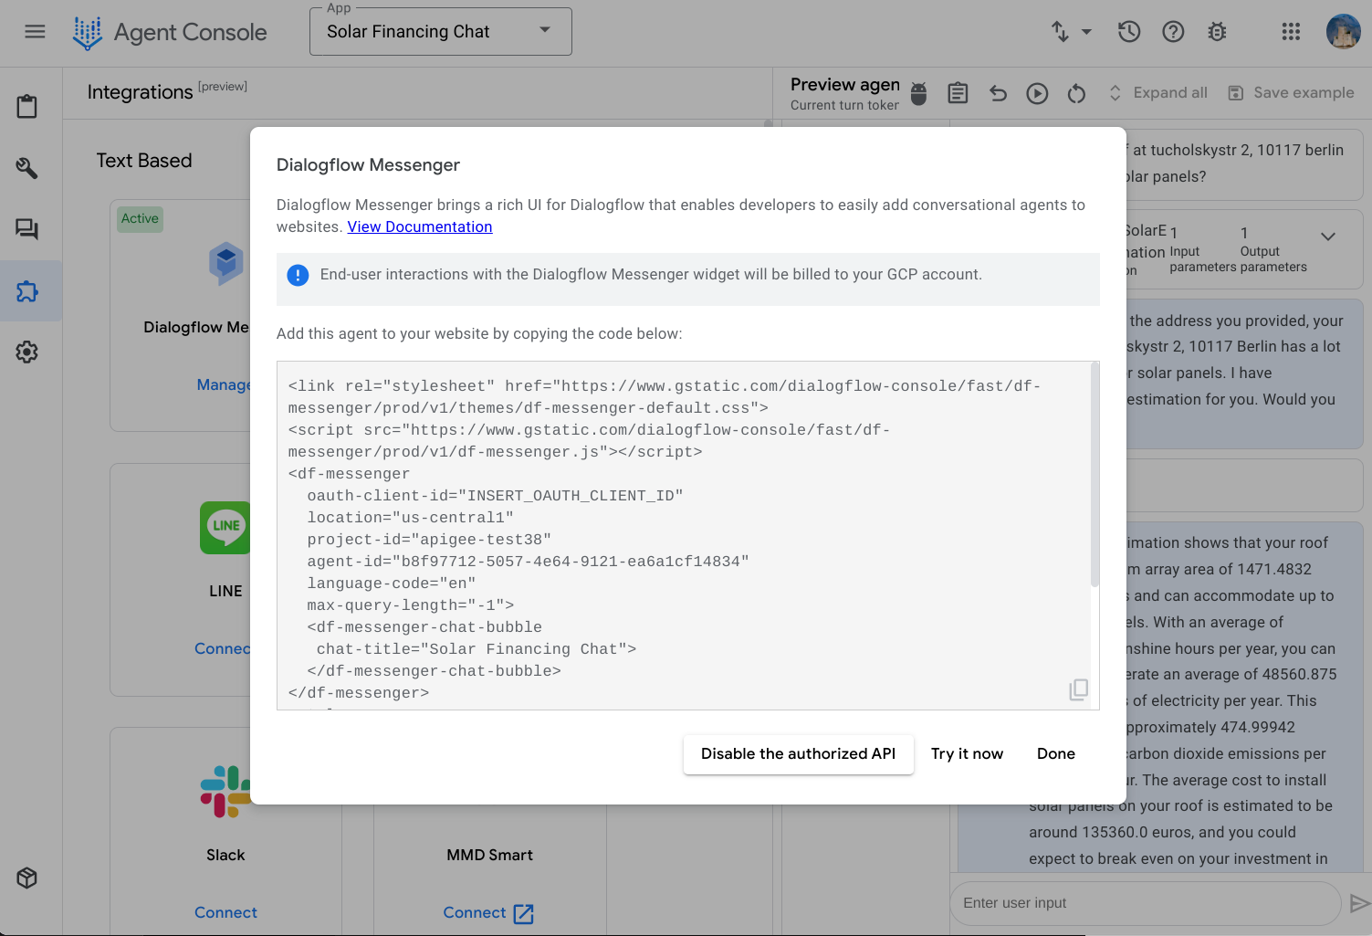Open the Google apps grid
The height and width of the screenshot is (936, 1372).
[1291, 32]
